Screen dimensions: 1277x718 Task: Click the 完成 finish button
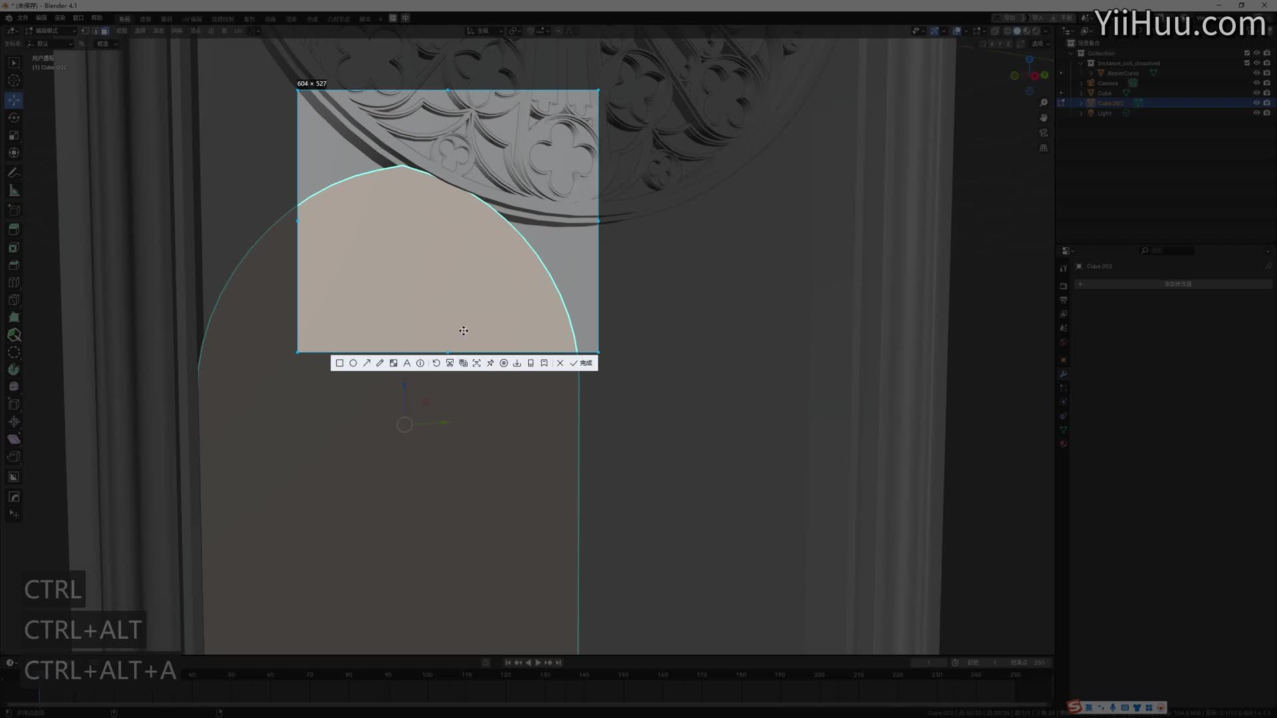point(581,363)
